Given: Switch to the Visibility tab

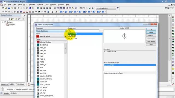Looking at the screenshot, I should [x=12, y=84].
